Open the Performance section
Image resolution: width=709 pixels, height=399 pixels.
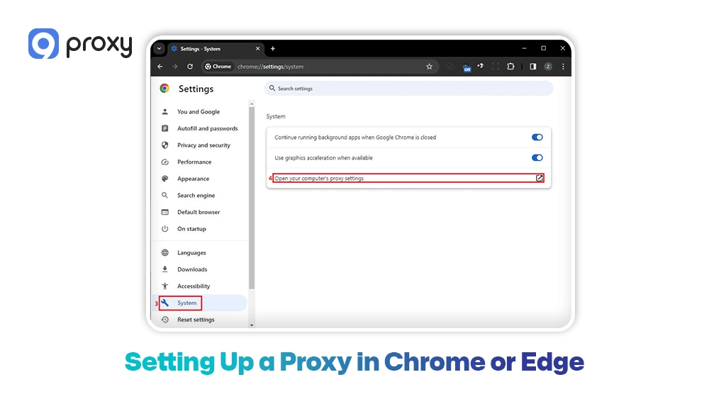[x=194, y=162]
